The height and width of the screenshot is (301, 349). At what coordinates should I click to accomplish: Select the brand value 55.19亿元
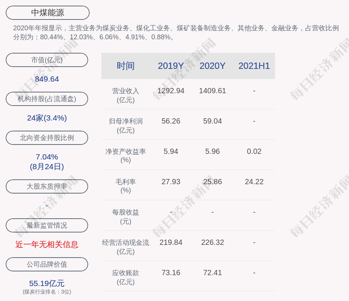47,283
